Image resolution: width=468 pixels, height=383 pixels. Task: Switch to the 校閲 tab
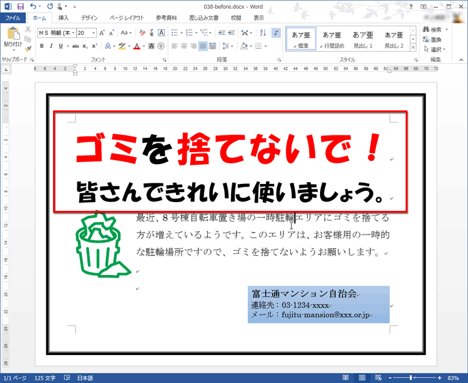coord(236,18)
